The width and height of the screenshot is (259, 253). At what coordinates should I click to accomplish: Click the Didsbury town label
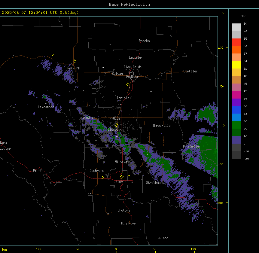[x=115, y=130]
